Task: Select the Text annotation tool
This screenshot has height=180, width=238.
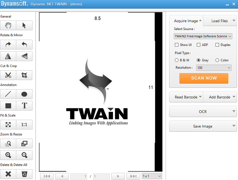Action: point(24,106)
